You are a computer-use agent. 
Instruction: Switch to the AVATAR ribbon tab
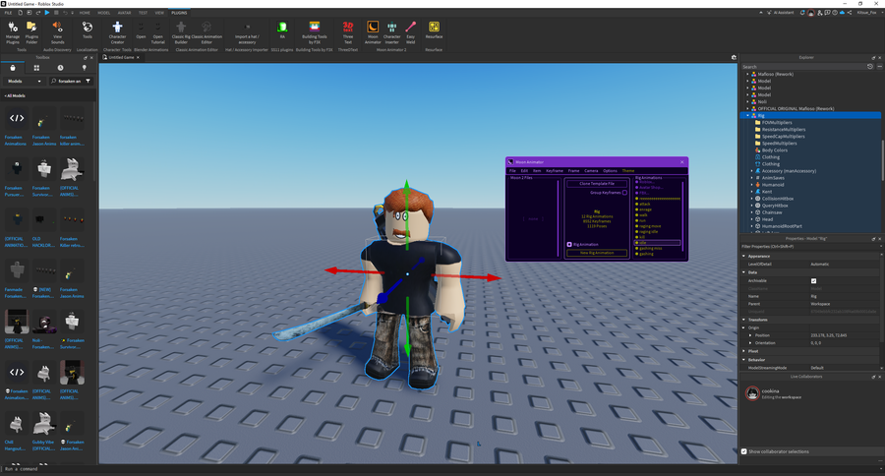(124, 13)
